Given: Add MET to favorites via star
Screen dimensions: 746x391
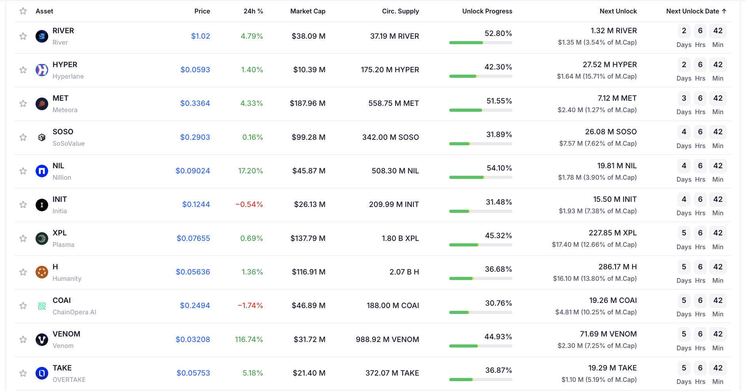Looking at the screenshot, I should [23, 103].
